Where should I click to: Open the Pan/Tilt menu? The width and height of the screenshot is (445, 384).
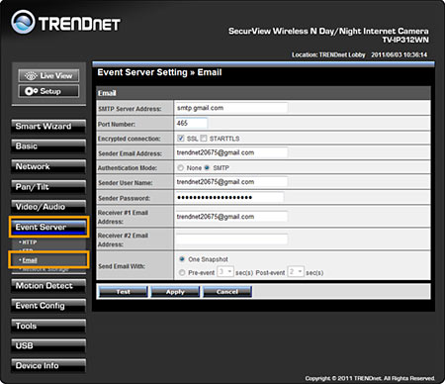tap(48, 187)
